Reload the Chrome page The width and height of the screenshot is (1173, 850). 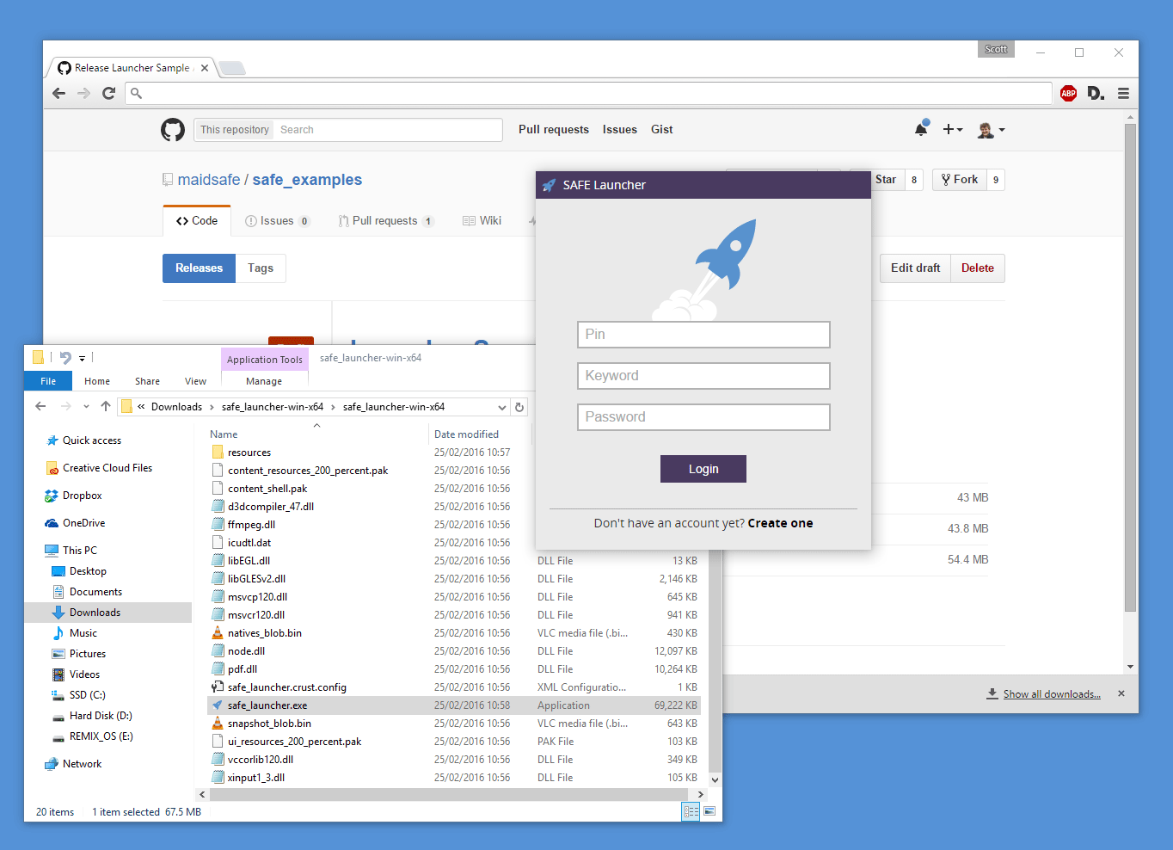(108, 93)
